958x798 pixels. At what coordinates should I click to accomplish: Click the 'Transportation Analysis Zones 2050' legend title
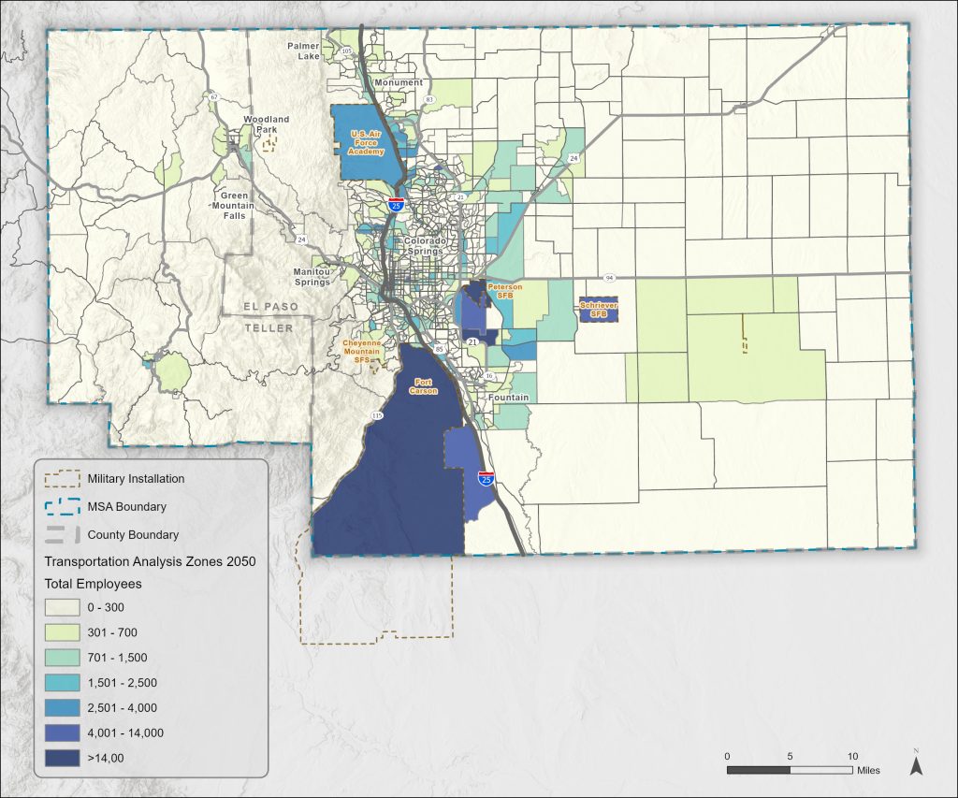coord(151,561)
